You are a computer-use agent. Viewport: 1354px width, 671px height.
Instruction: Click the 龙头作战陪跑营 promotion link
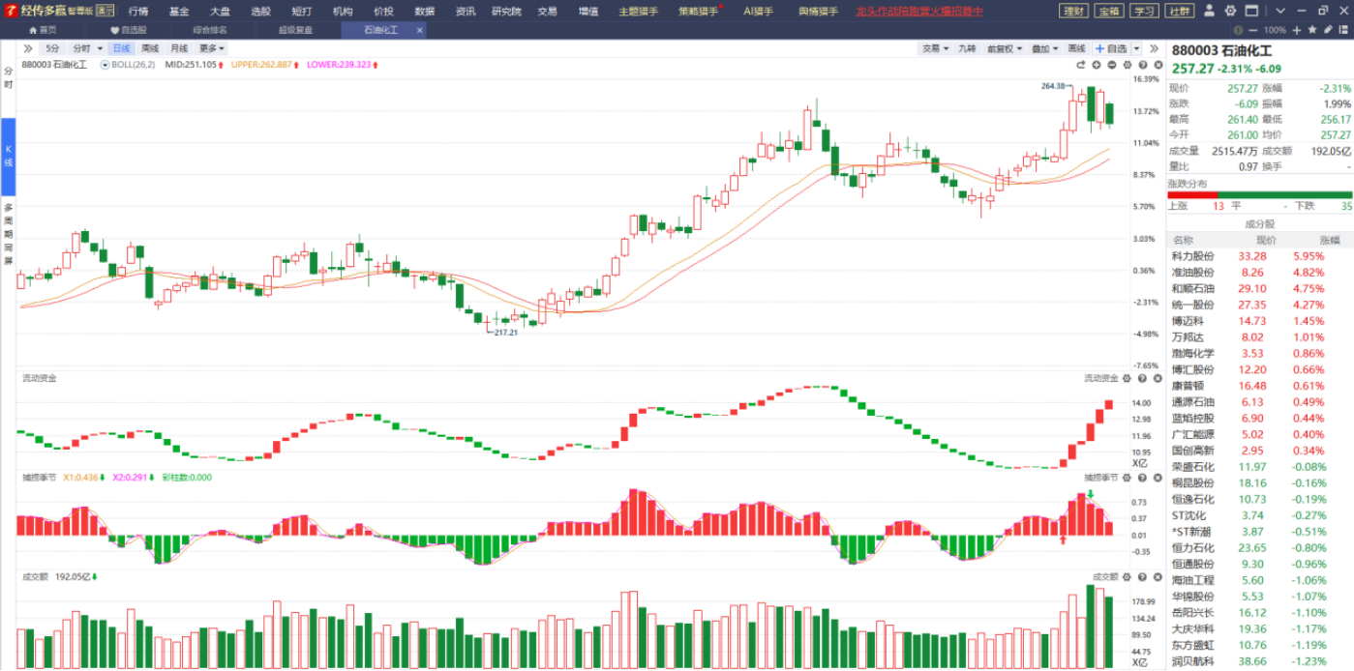[918, 12]
